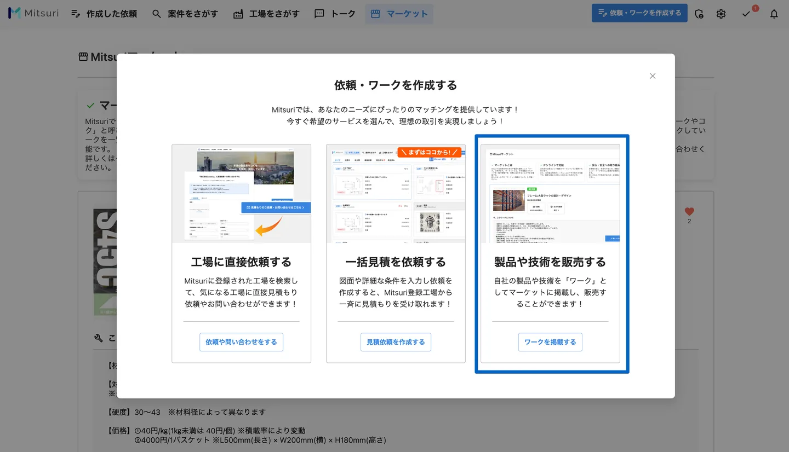
Task: Click the 工場に直接依頼する heading
Action: tap(241, 262)
